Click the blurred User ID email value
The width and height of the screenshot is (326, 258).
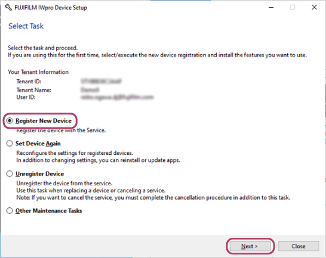[117, 97]
